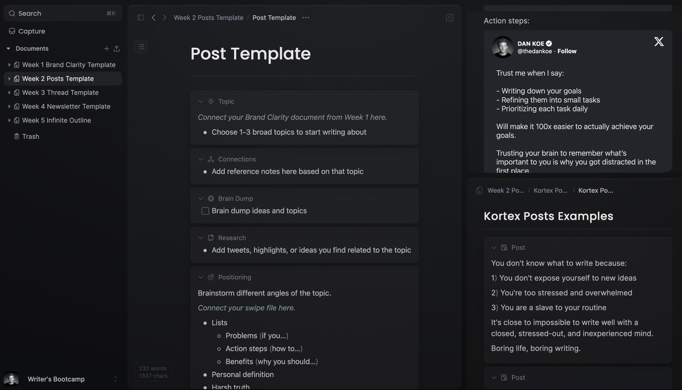682x390 pixels.
Task: Go back with the left arrow
Action: tap(154, 18)
